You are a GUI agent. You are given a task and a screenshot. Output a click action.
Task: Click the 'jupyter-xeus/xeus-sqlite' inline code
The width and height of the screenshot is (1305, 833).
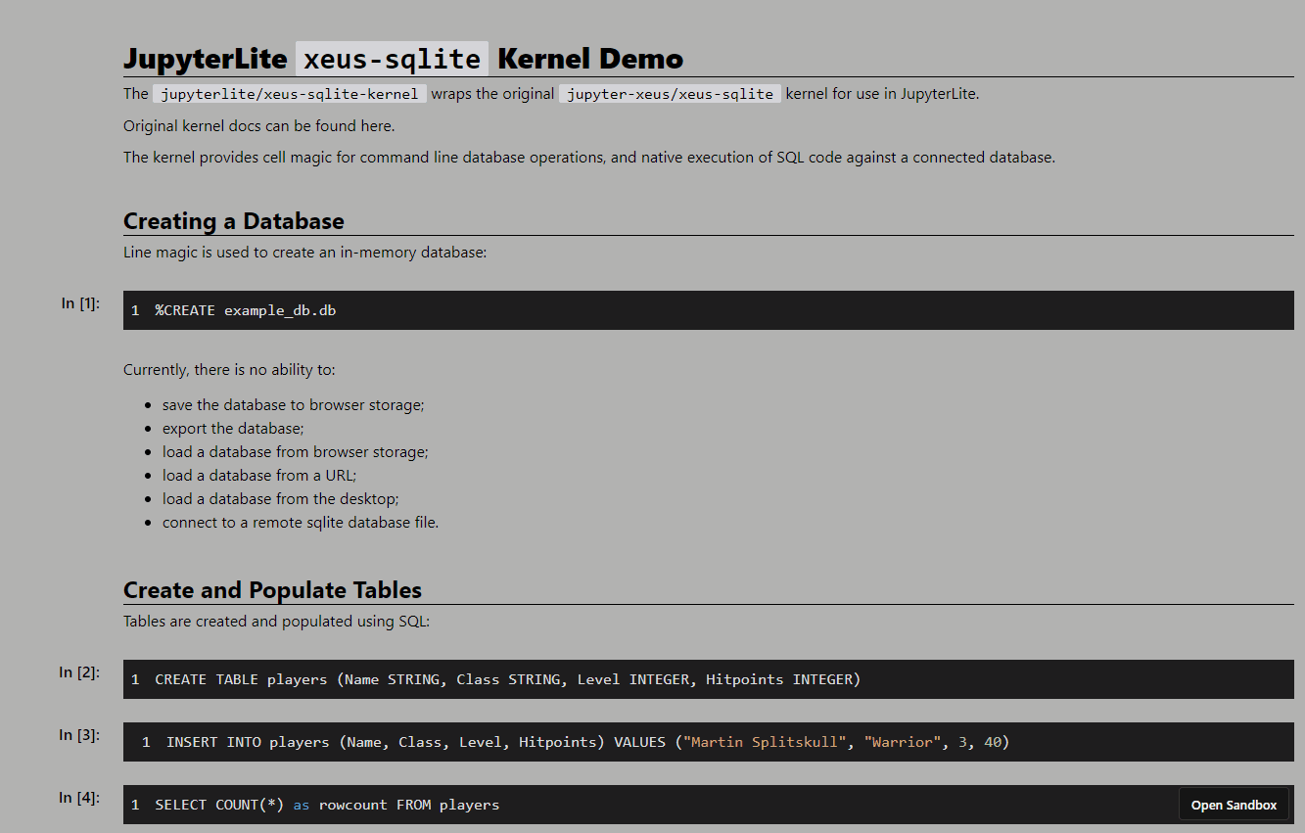point(670,94)
